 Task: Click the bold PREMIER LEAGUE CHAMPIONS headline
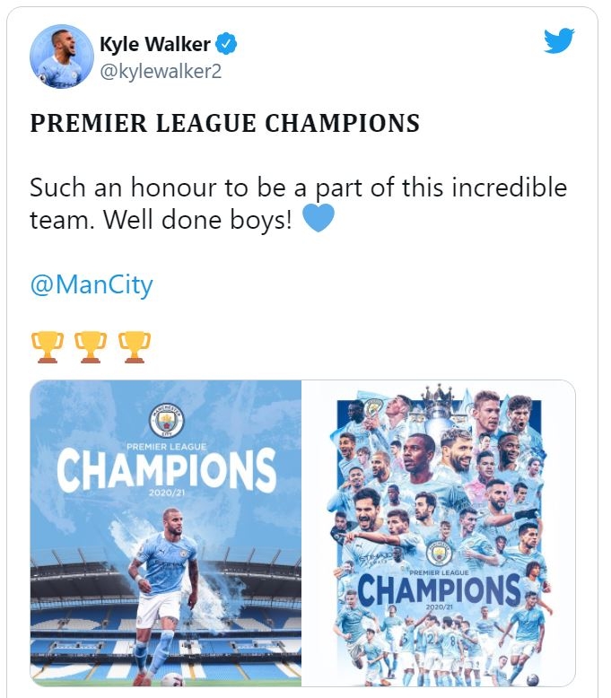point(224,123)
